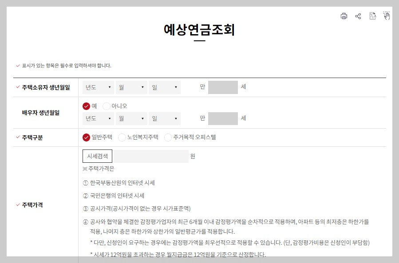Select the 아니오 radio button
Image resolution: width=399 pixels, height=263 pixels.
tap(107, 106)
